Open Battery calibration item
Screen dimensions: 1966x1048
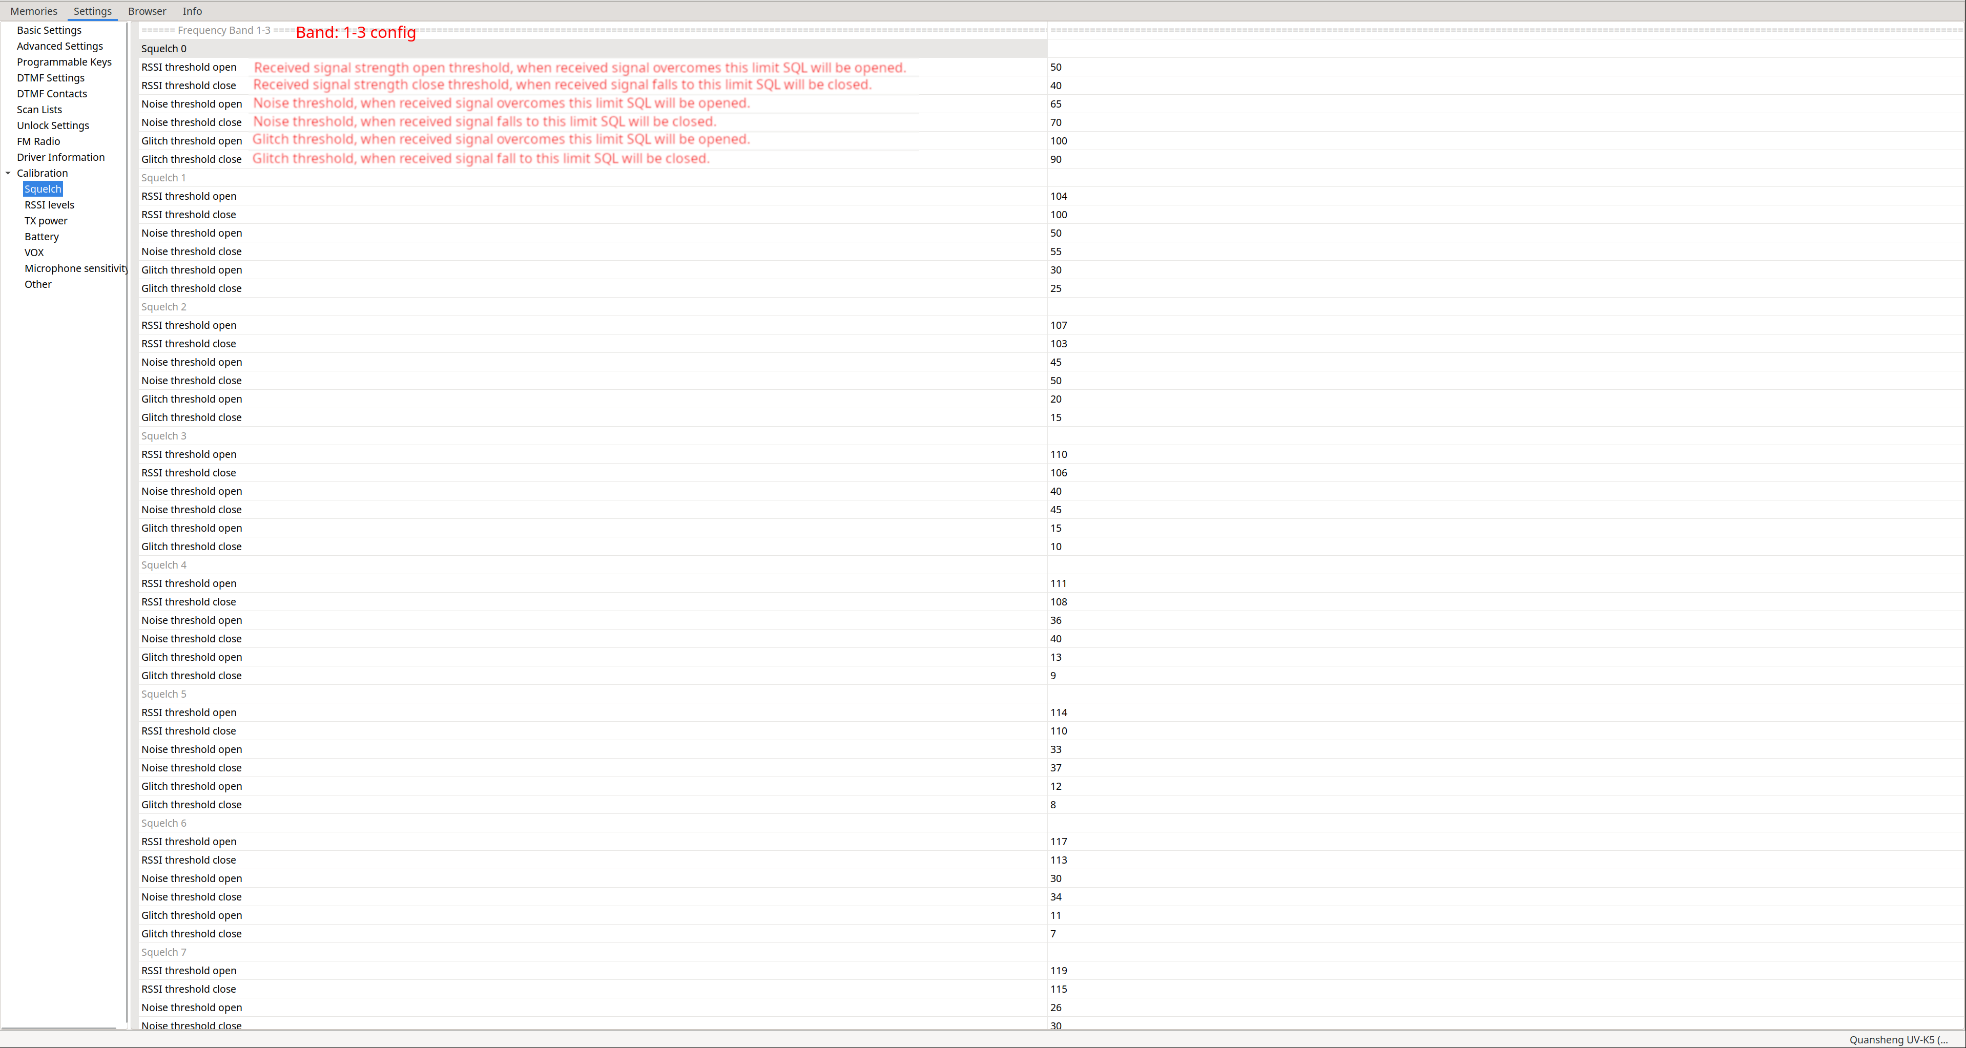(41, 237)
